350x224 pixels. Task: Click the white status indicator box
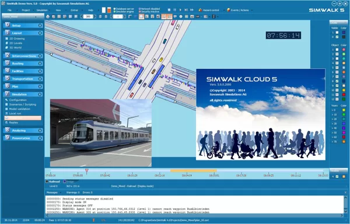click(x=104, y=10)
